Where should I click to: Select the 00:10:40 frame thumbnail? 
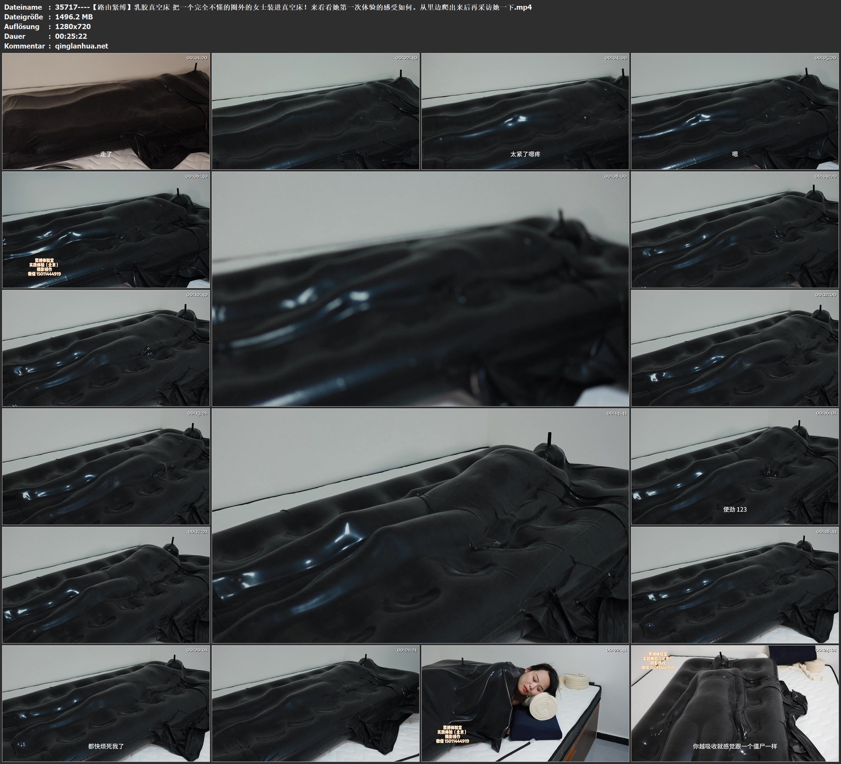[x=106, y=348]
